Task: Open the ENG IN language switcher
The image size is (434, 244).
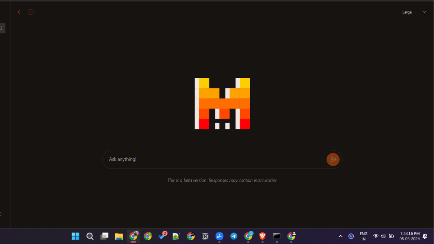Action: (363, 236)
